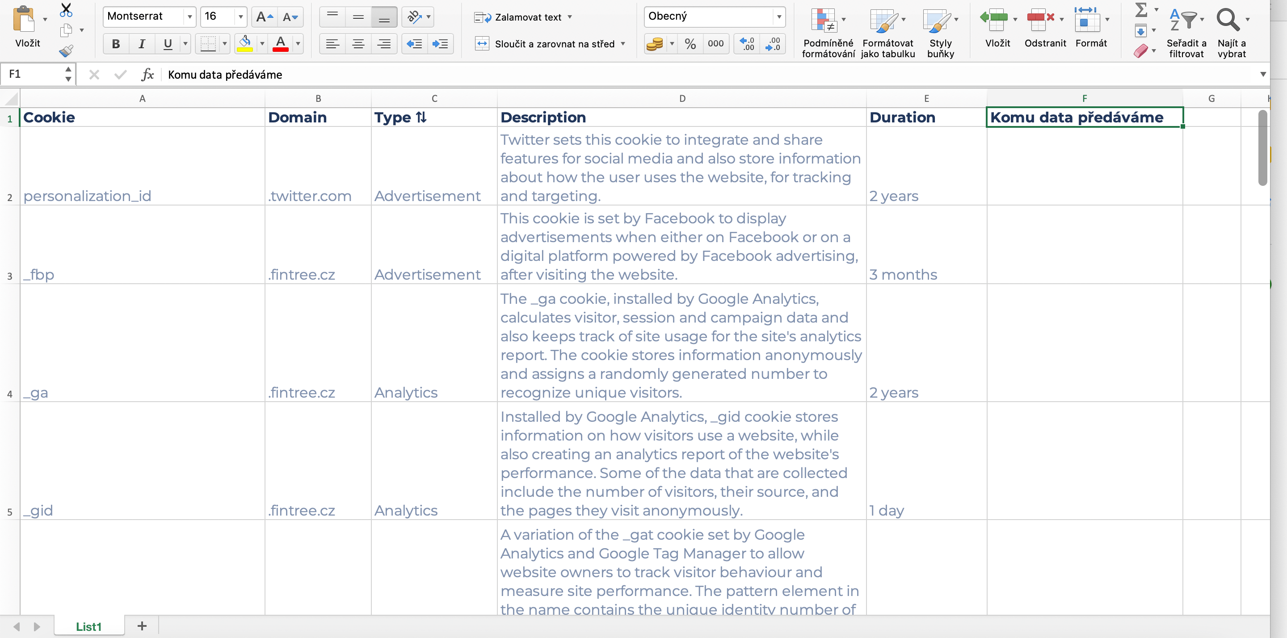Align cell content to top
The width and height of the screenshot is (1287, 638).
[x=332, y=17]
